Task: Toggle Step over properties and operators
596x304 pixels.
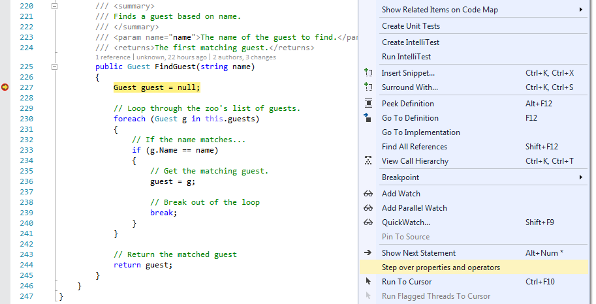Action: click(x=441, y=267)
